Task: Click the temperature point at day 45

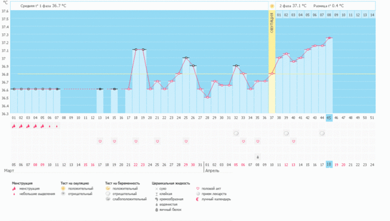Action: (329, 38)
